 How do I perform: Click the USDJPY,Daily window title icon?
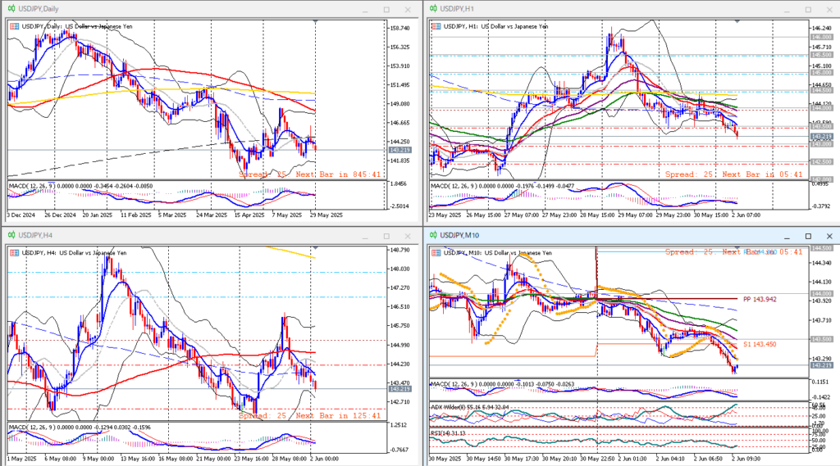tap(11, 9)
